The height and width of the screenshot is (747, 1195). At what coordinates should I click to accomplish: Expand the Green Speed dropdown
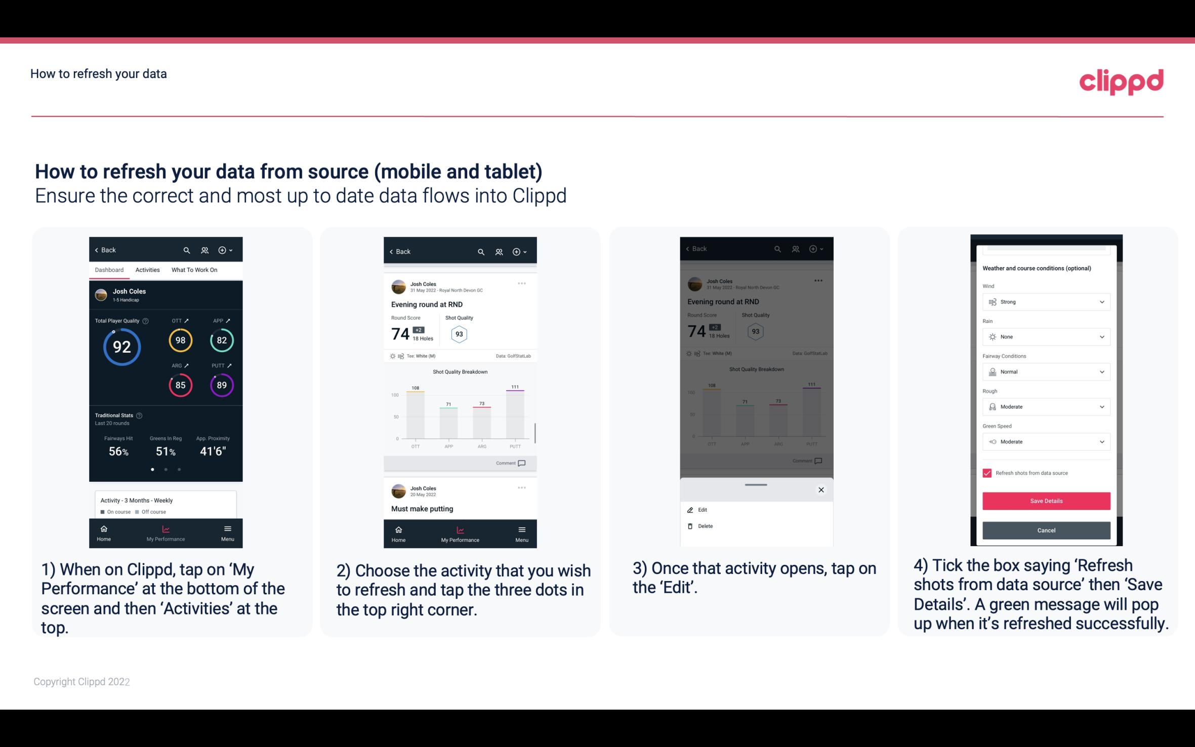coord(1101,441)
